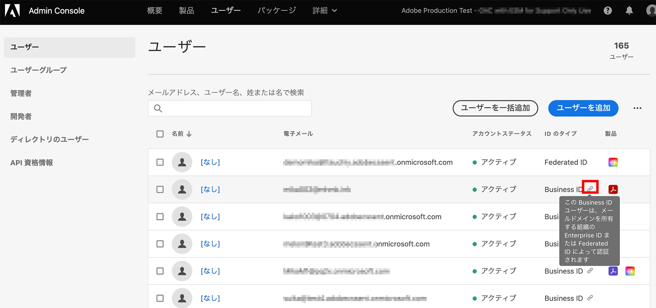Screen dimensions: 656x308
Task: Select 管理者 in sidebar
Action: [21, 93]
